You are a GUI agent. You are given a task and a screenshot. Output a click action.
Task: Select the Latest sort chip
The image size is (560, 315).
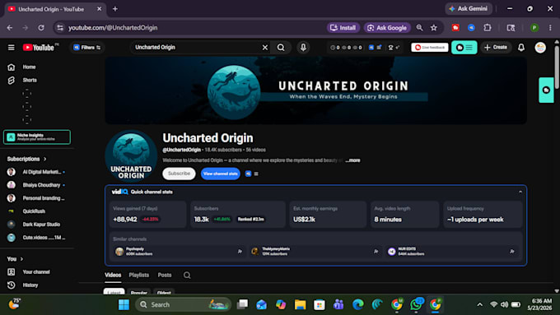pyautogui.click(x=114, y=292)
